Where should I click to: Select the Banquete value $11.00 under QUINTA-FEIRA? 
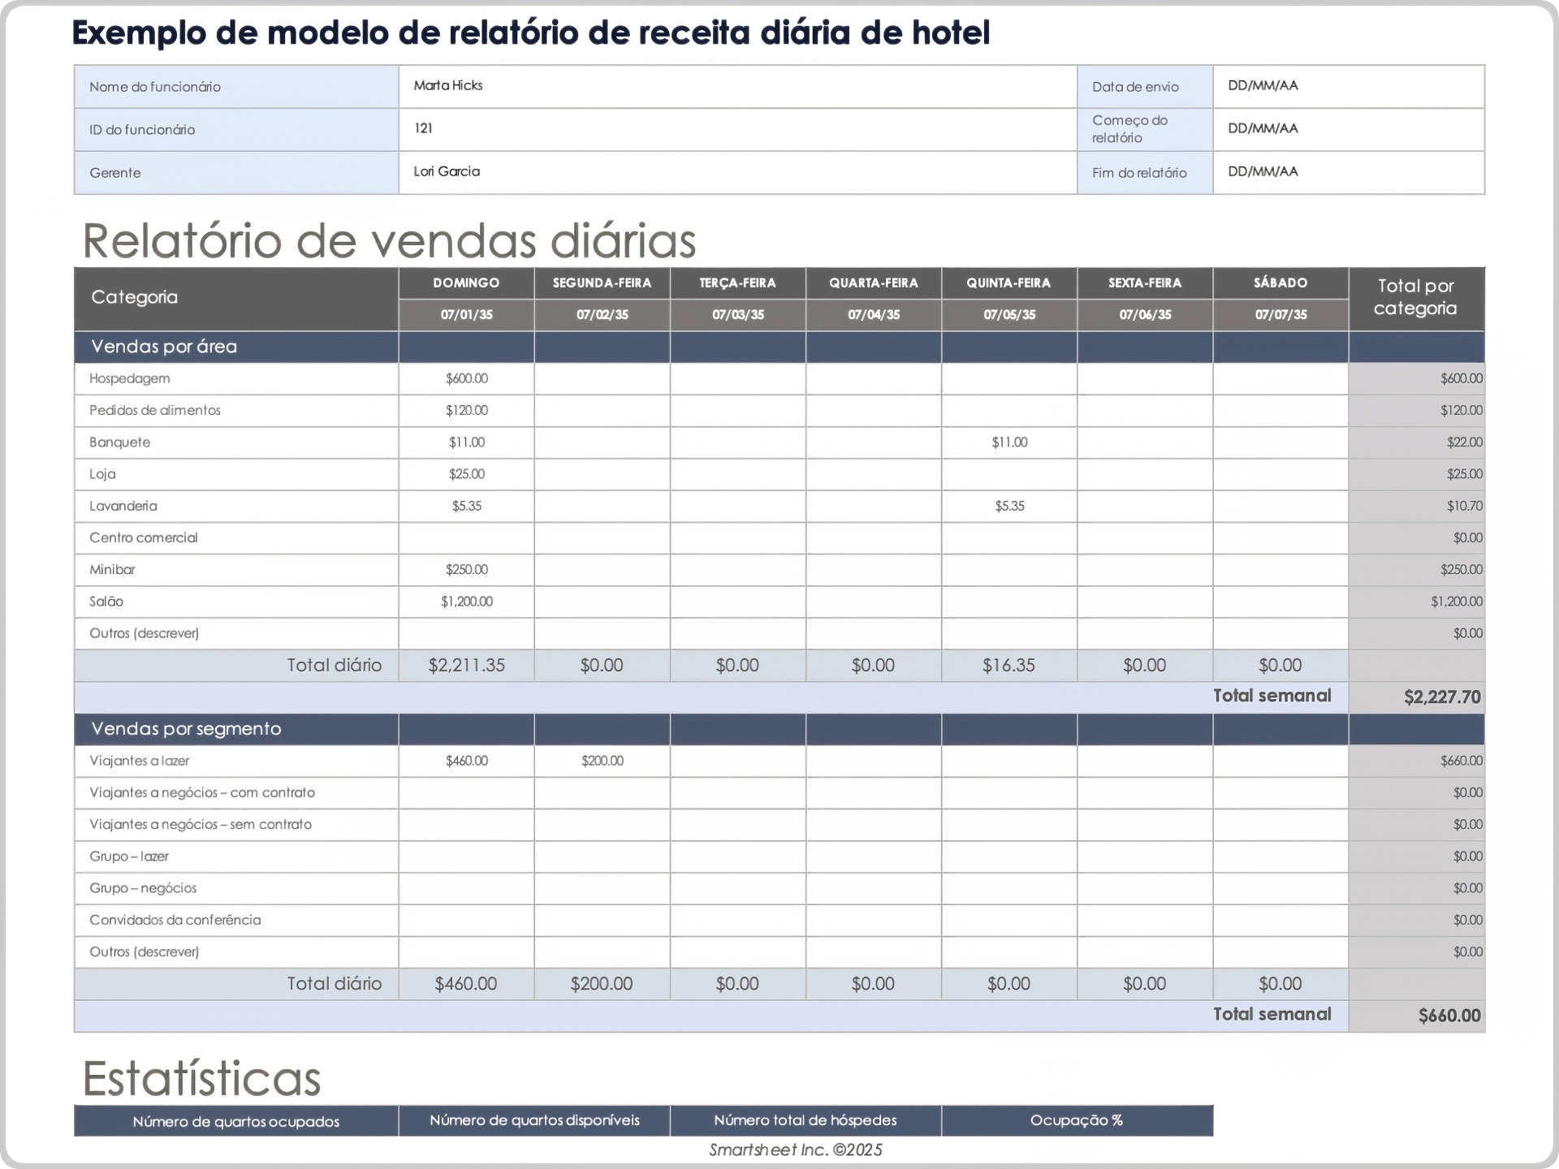tap(1008, 442)
